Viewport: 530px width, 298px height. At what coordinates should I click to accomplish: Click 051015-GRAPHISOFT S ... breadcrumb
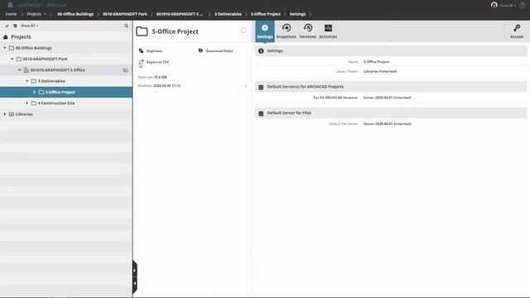tap(180, 14)
